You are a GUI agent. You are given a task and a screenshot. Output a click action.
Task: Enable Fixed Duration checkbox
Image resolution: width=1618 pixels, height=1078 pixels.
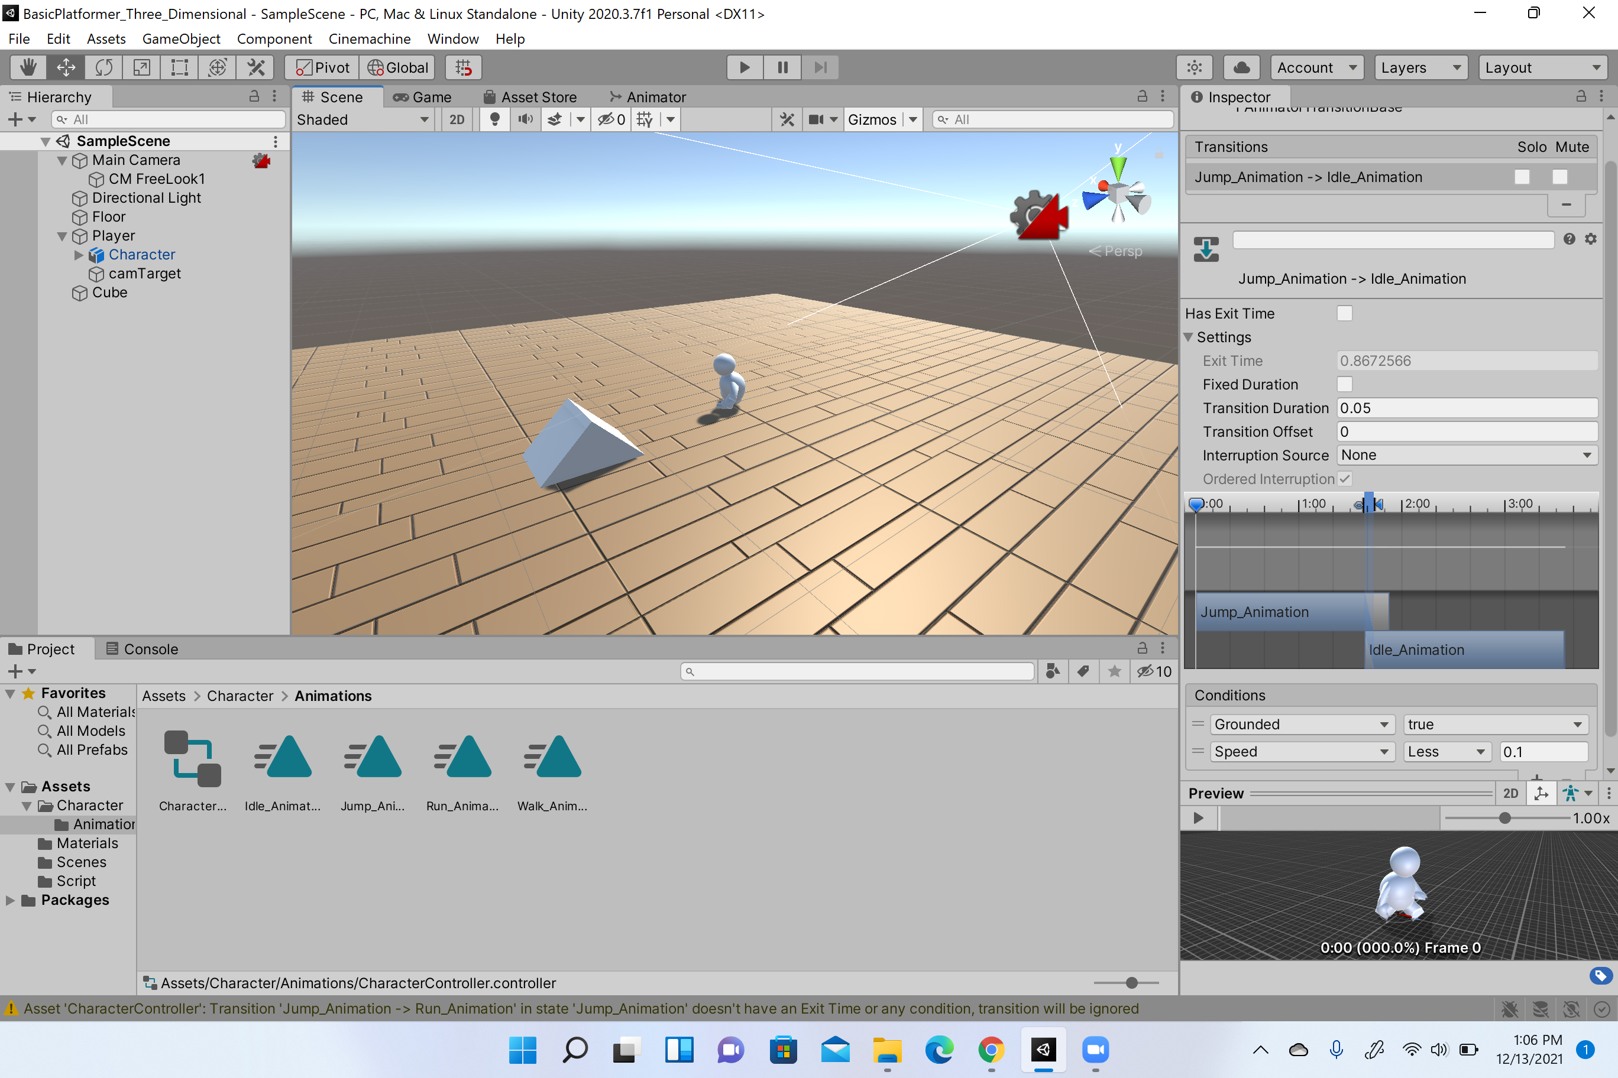pos(1344,384)
